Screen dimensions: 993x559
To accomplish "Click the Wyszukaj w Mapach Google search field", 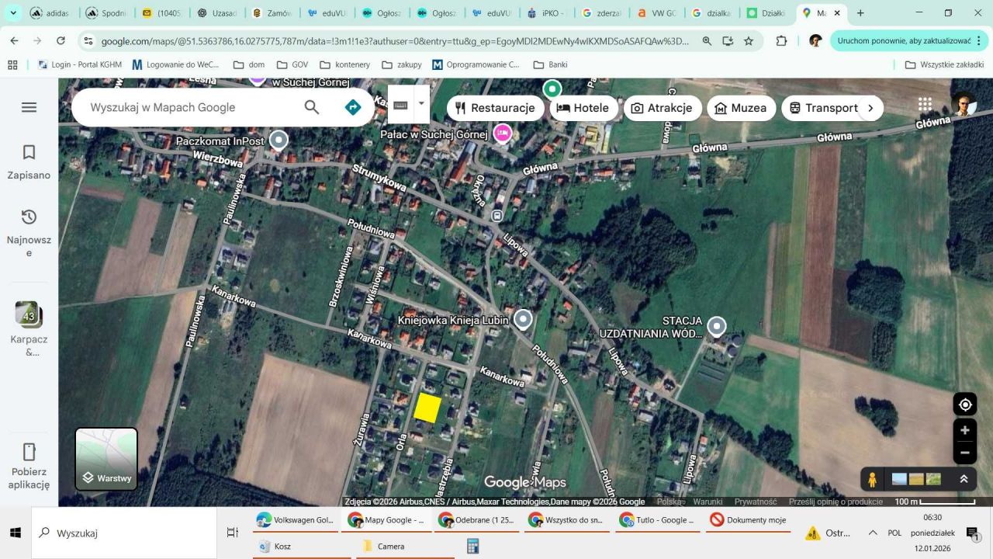I will [178, 107].
